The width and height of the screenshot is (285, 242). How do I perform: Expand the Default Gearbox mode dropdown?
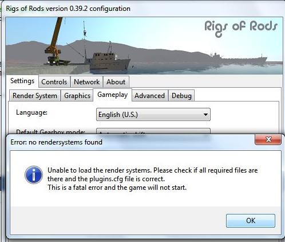coord(153,131)
